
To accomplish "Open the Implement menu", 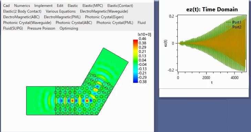I will (43, 5).
